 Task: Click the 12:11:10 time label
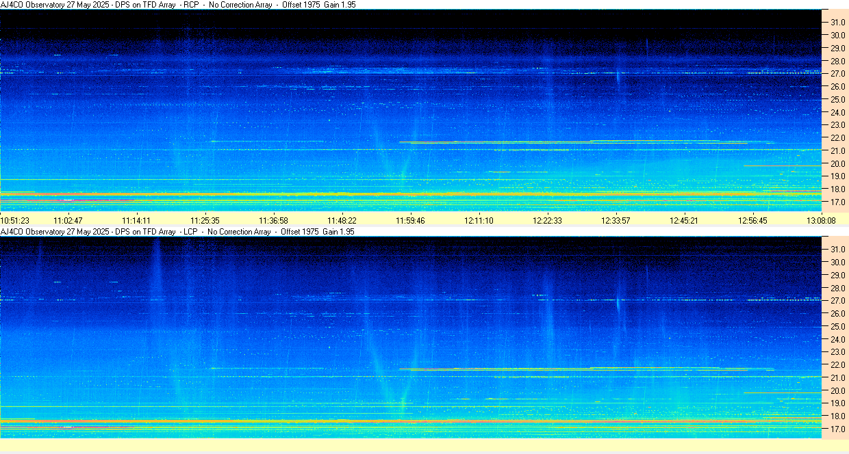(x=479, y=220)
